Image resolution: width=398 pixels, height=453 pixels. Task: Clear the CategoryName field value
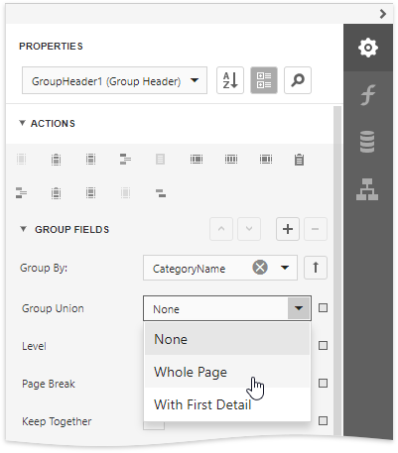260,268
